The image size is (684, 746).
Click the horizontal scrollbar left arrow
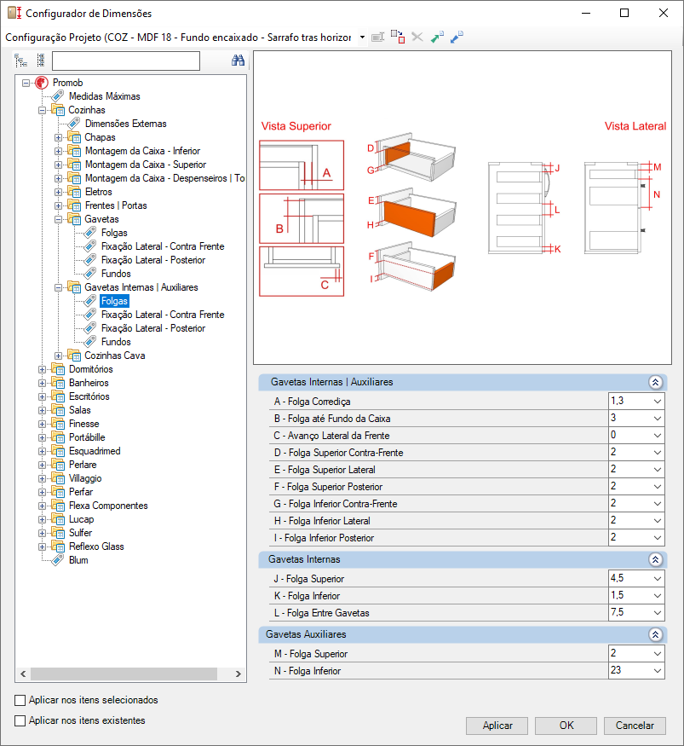pyautogui.click(x=23, y=674)
